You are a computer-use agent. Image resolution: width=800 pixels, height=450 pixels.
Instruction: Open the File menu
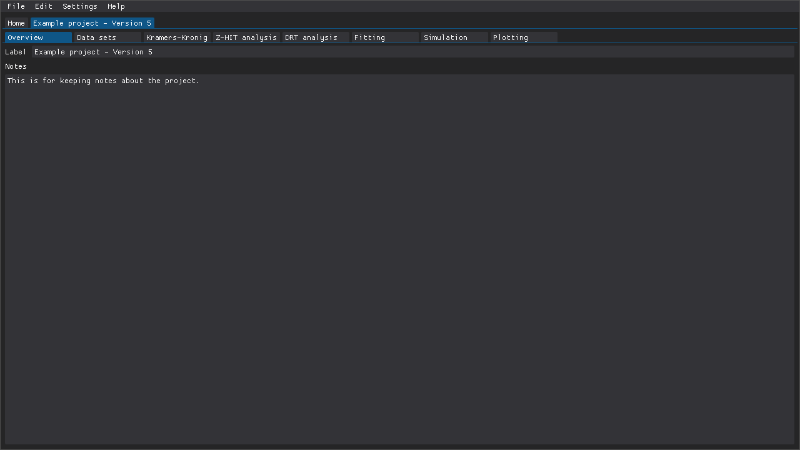point(16,6)
